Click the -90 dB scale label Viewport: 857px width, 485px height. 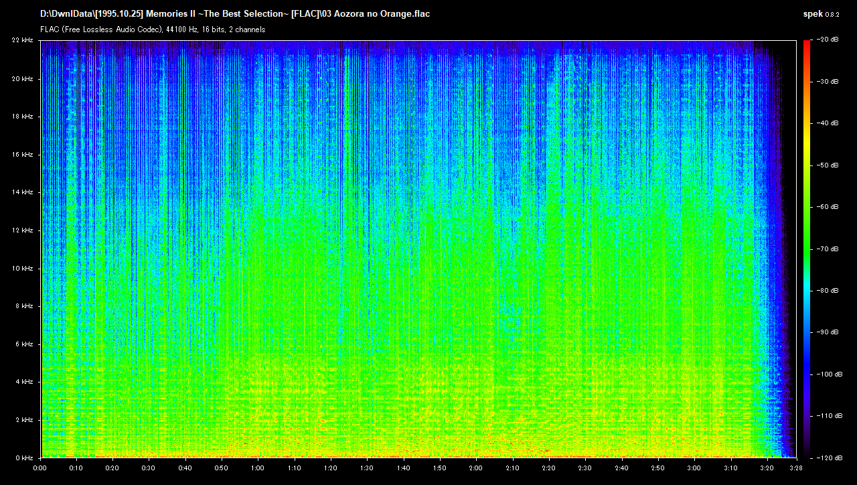[x=828, y=332]
